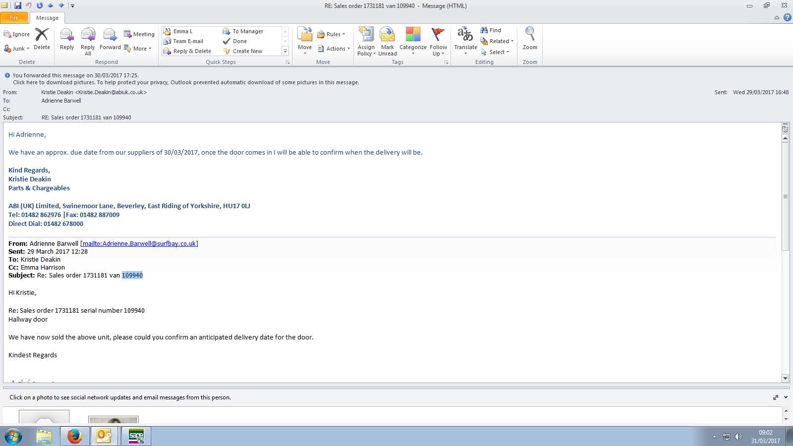Save the message from Quick Access Toolbar
The image size is (793, 446).
click(18, 5)
